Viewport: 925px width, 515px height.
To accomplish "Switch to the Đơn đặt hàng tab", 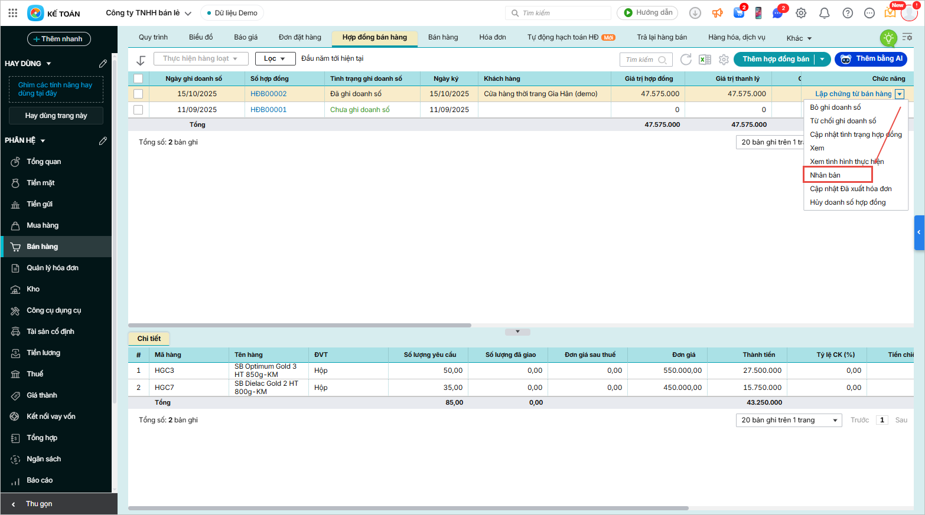I will click(299, 37).
